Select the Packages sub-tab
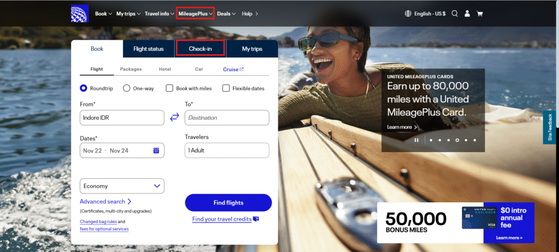Screen dimensions: 559x252 (x=130, y=69)
